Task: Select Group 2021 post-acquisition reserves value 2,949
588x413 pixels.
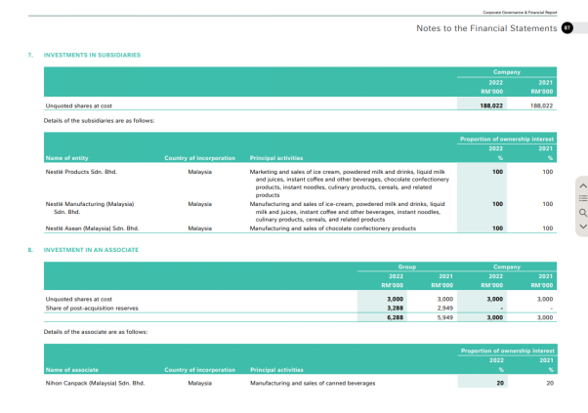Action: (445, 309)
